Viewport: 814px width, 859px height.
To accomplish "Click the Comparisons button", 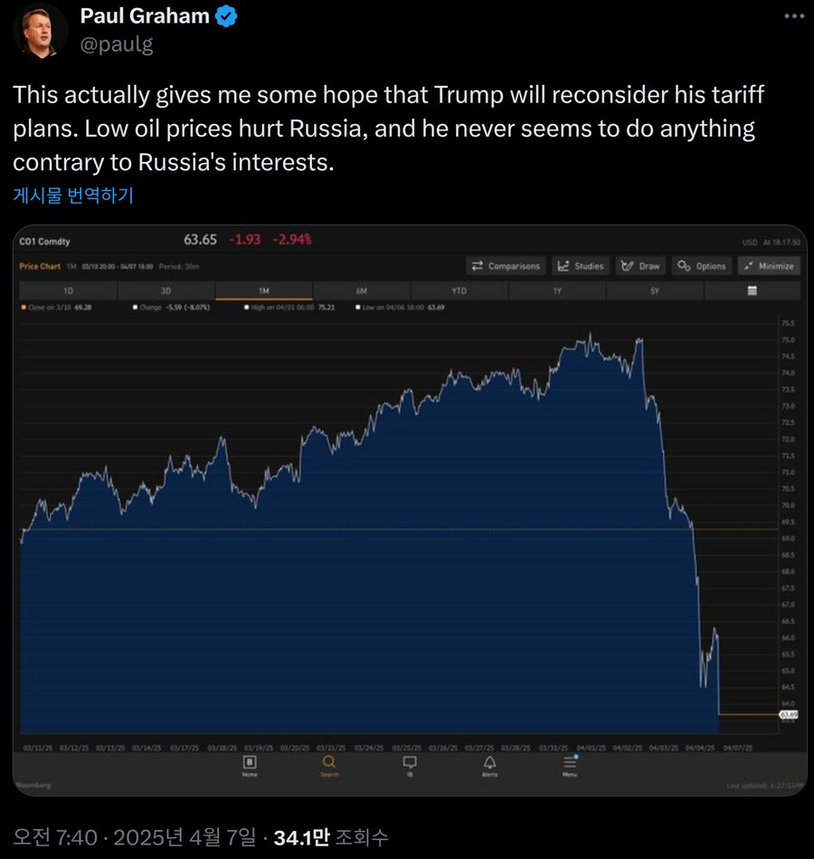I will [x=506, y=266].
